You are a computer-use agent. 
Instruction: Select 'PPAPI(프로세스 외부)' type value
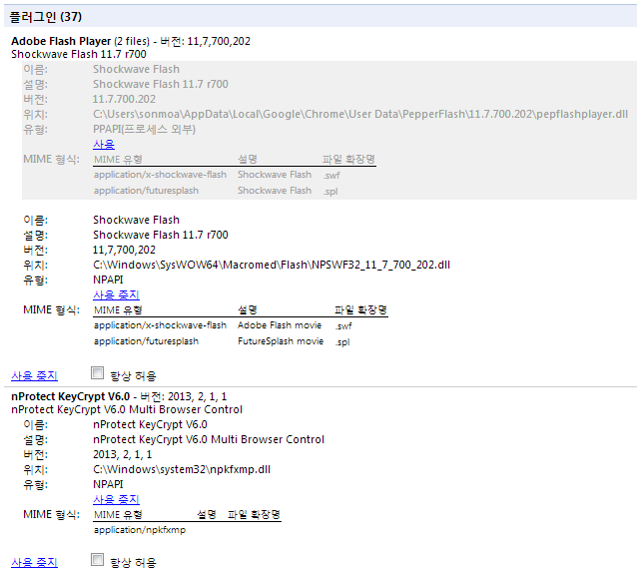click(x=144, y=130)
